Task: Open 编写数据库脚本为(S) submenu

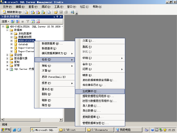Action: click(x=55, y=53)
